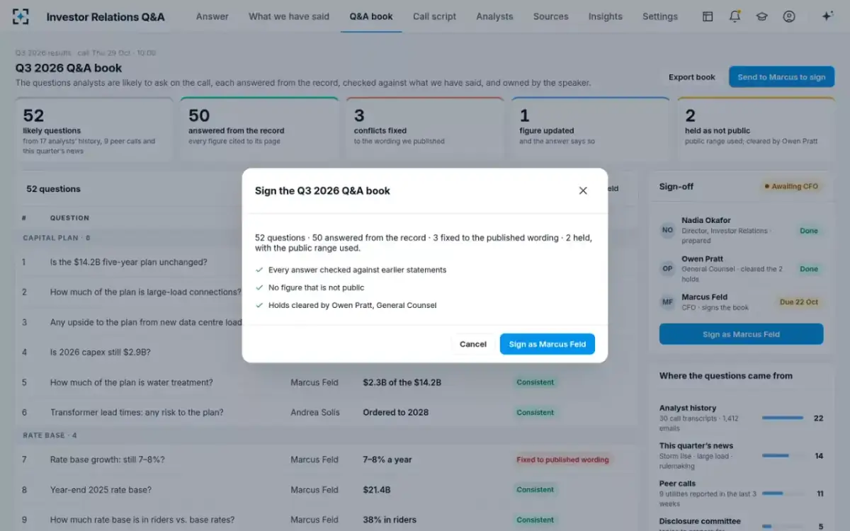The width and height of the screenshot is (850, 531).
Task: Click the 'This quarter's news' progress bar
Action: (783, 455)
